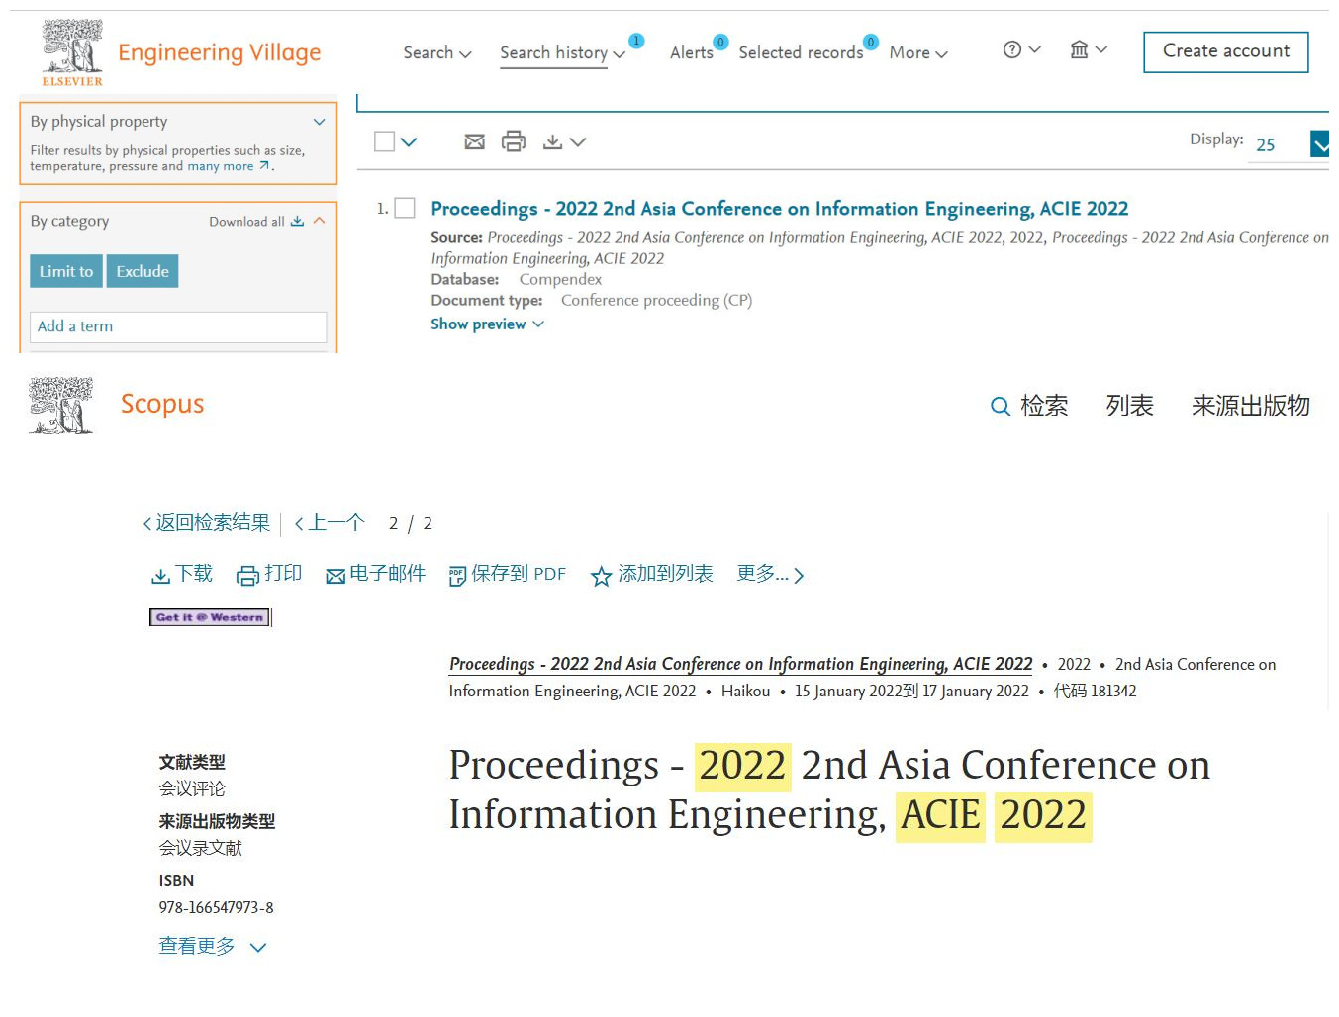This screenshot has width=1339, height=1017.
Task: Click the Exclude button
Action: point(143,271)
